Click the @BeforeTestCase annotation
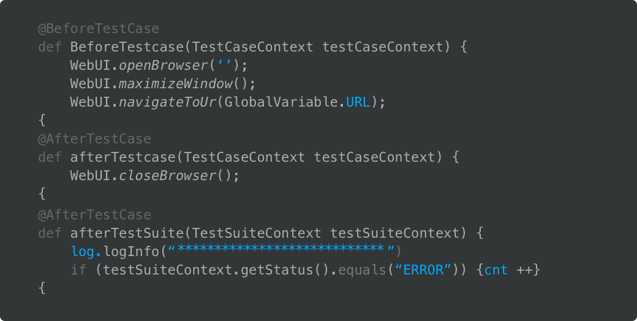This screenshot has height=321, width=637. pos(99,29)
